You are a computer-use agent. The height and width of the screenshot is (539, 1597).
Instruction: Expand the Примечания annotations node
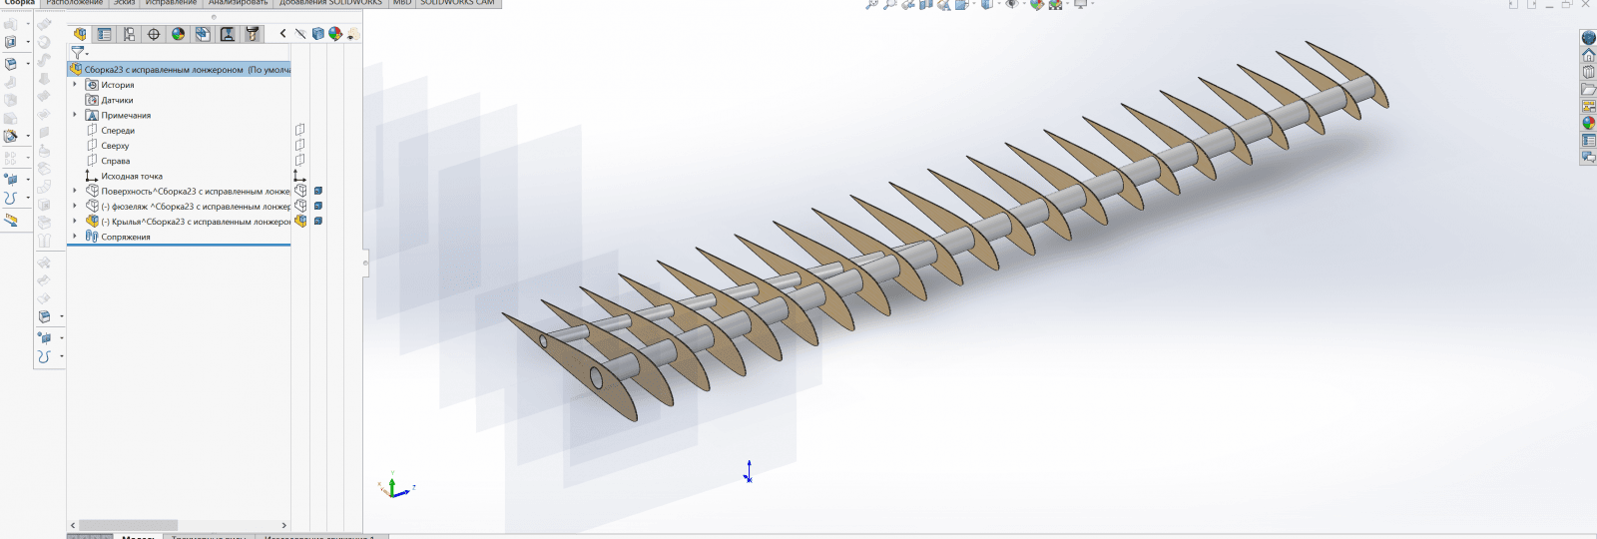point(75,115)
